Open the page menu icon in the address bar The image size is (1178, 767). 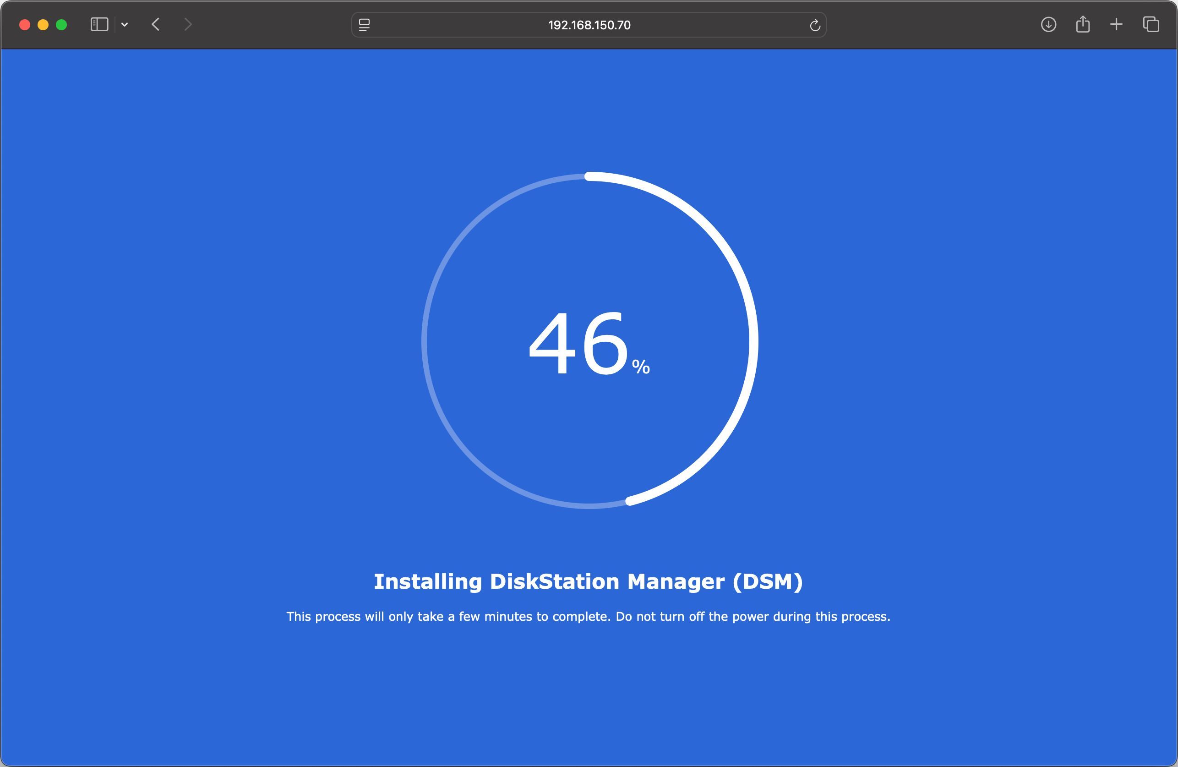(x=364, y=25)
